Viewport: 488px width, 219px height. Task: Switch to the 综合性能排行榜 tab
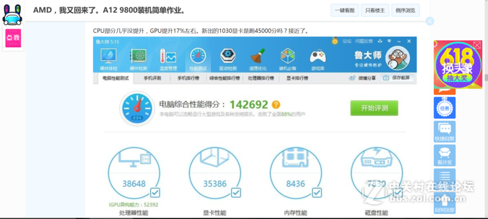224,78
